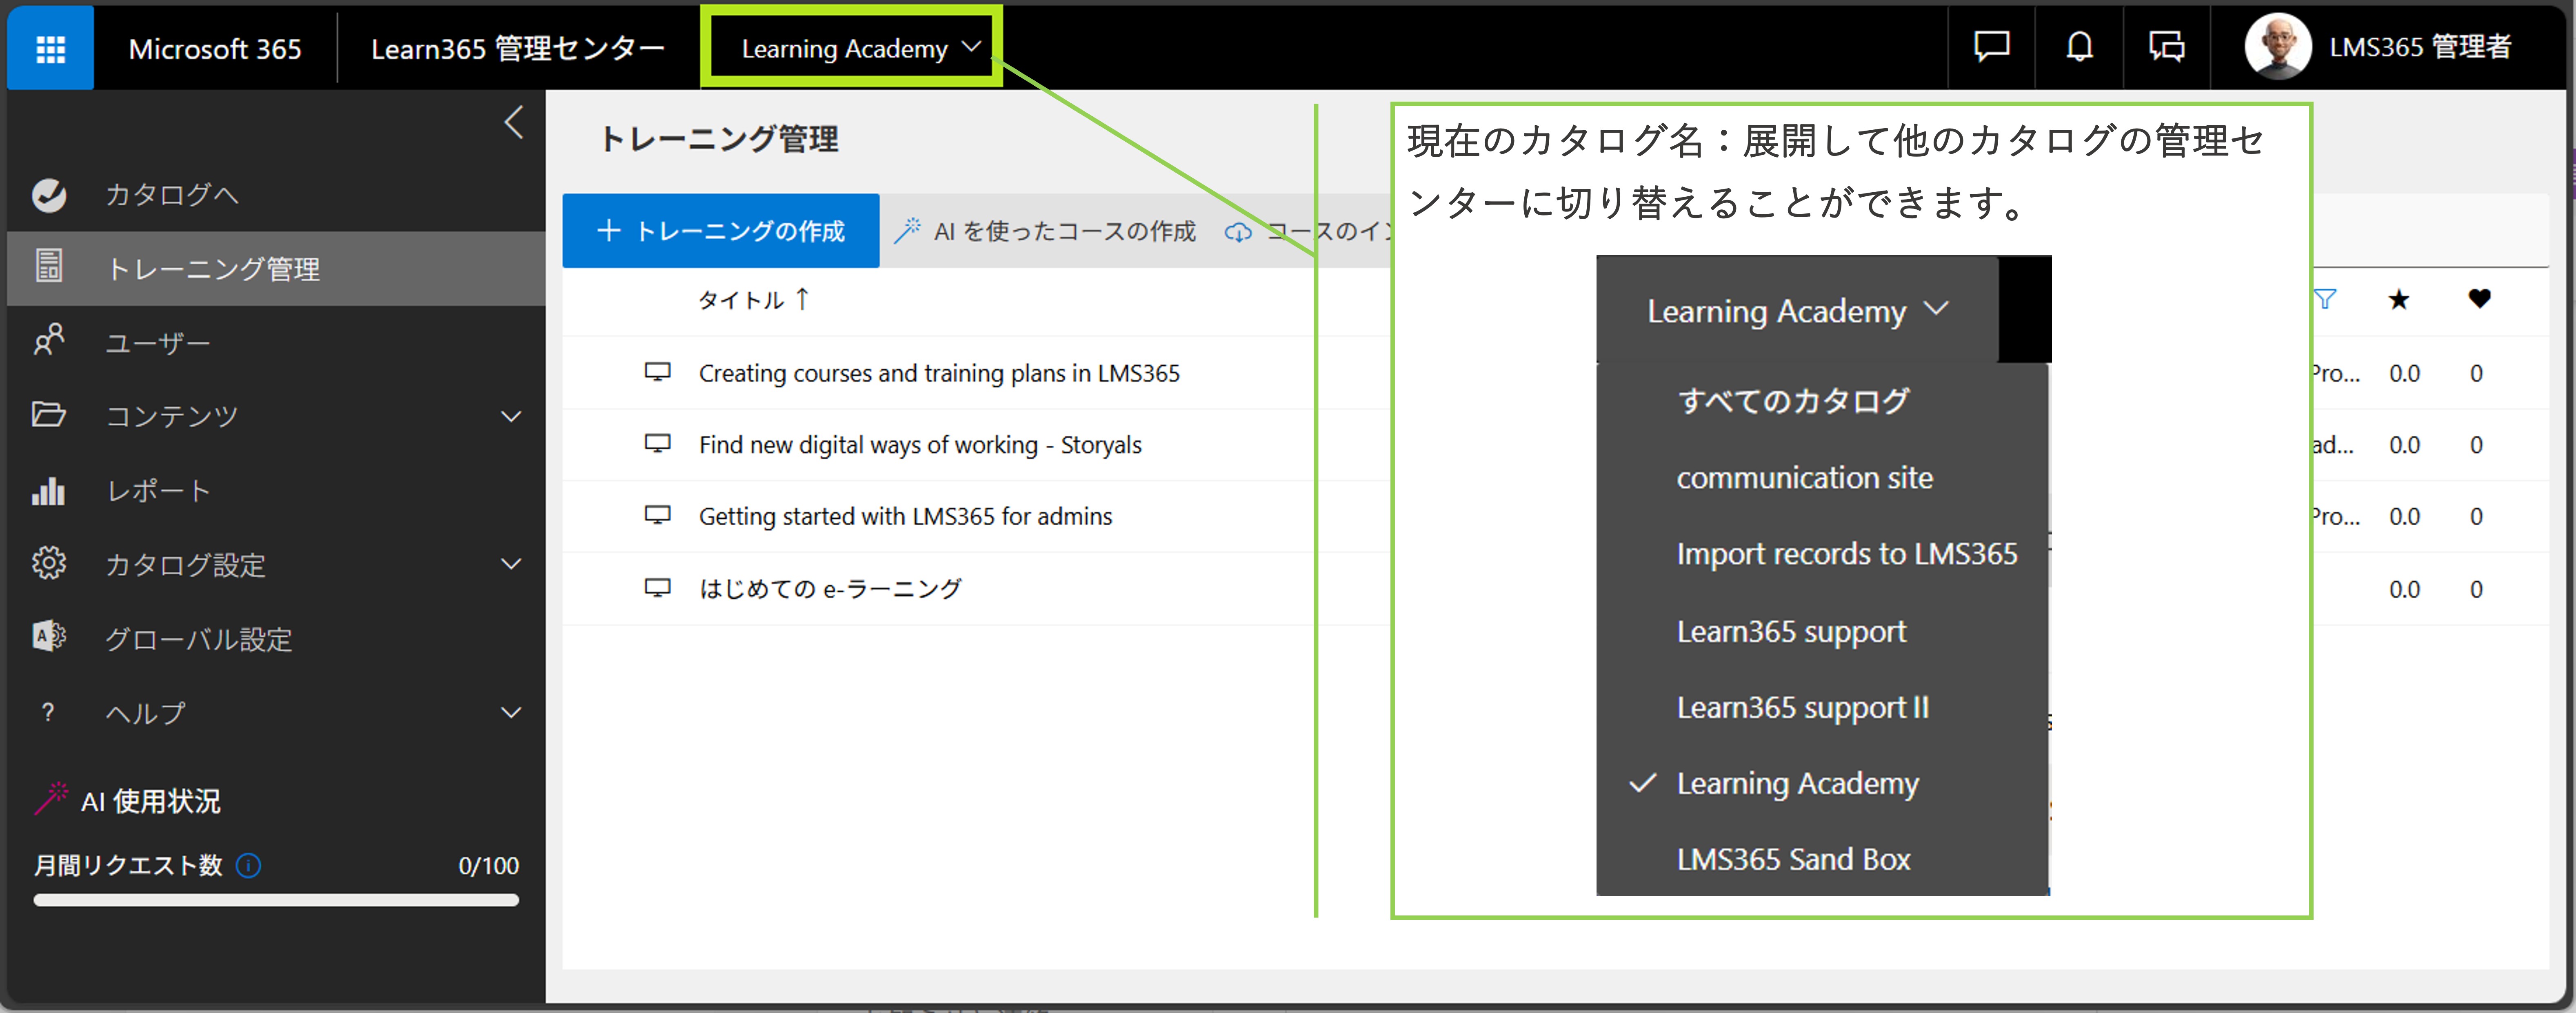Open ヘルプ in the sidebar
Viewport: 2576px width, 1013px height.
(146, 713)
